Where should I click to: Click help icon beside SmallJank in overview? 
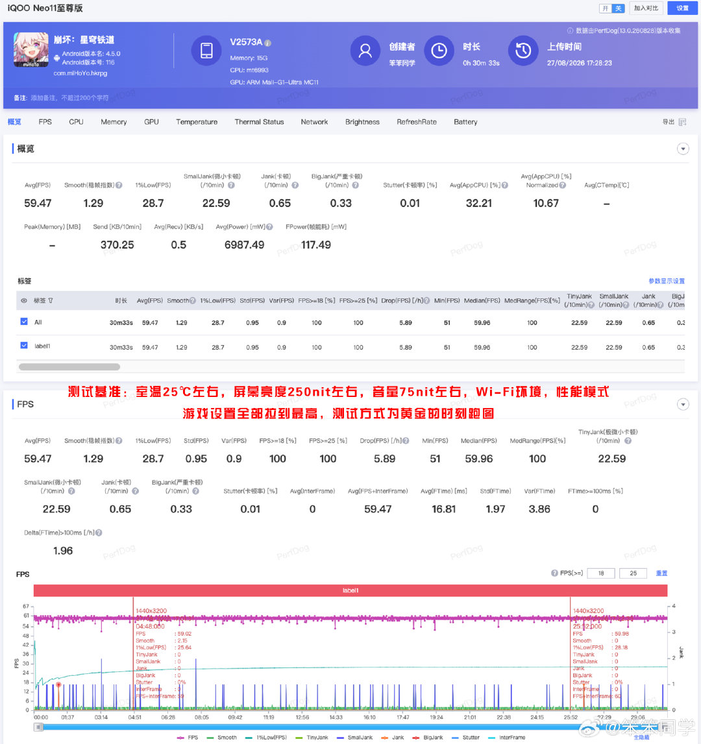(231, 185)
